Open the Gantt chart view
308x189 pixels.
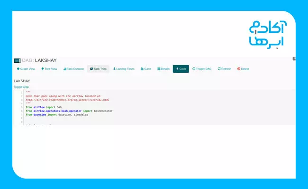click(x=146, y=69)
